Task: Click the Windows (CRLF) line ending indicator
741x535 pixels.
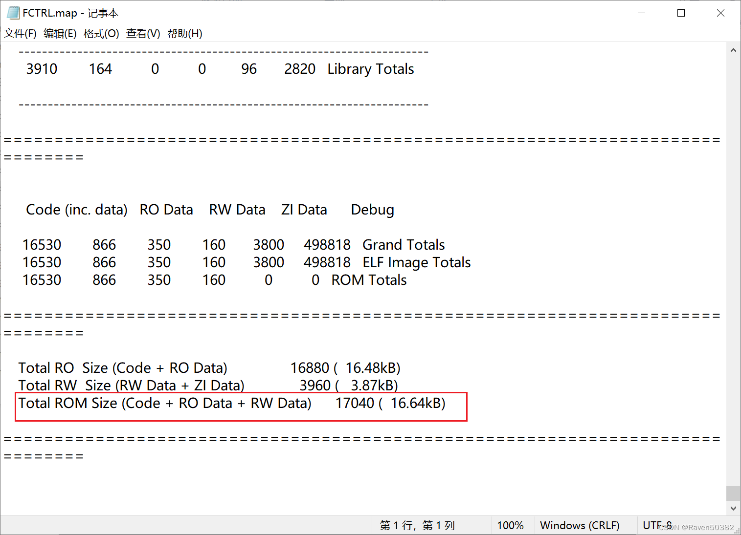Action: click(580, 525)
